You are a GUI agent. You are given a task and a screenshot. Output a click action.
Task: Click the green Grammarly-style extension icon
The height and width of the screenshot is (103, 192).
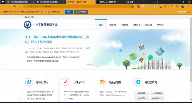149,6
